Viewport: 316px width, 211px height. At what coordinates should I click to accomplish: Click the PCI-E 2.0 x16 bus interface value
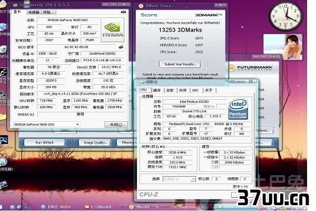click(102, 60)
